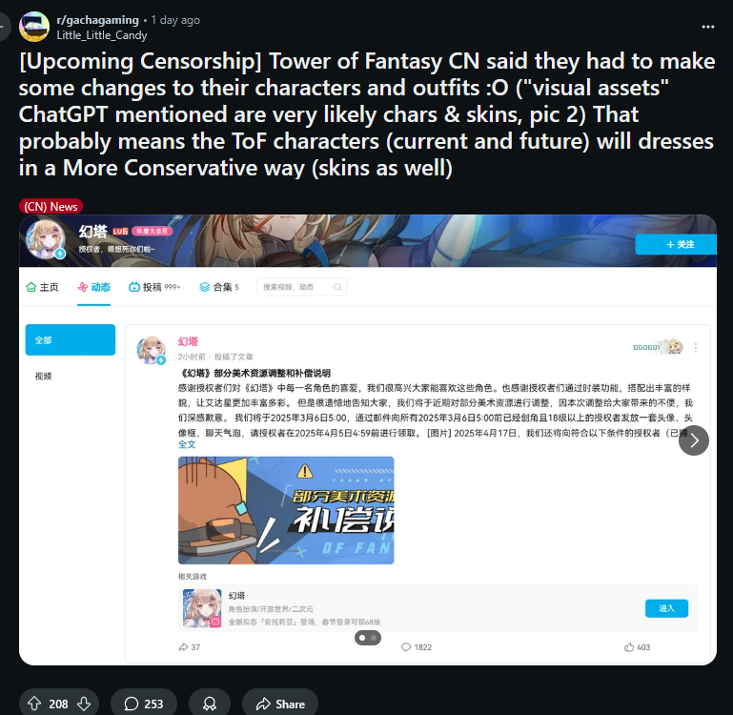Share the post via Share button
Viewport: 733px width, 715px height.
(280, 704)
